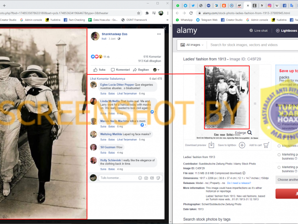Screen dimensions: 298x224
Task: Show file size info icon
Action: tap(244, 173)
